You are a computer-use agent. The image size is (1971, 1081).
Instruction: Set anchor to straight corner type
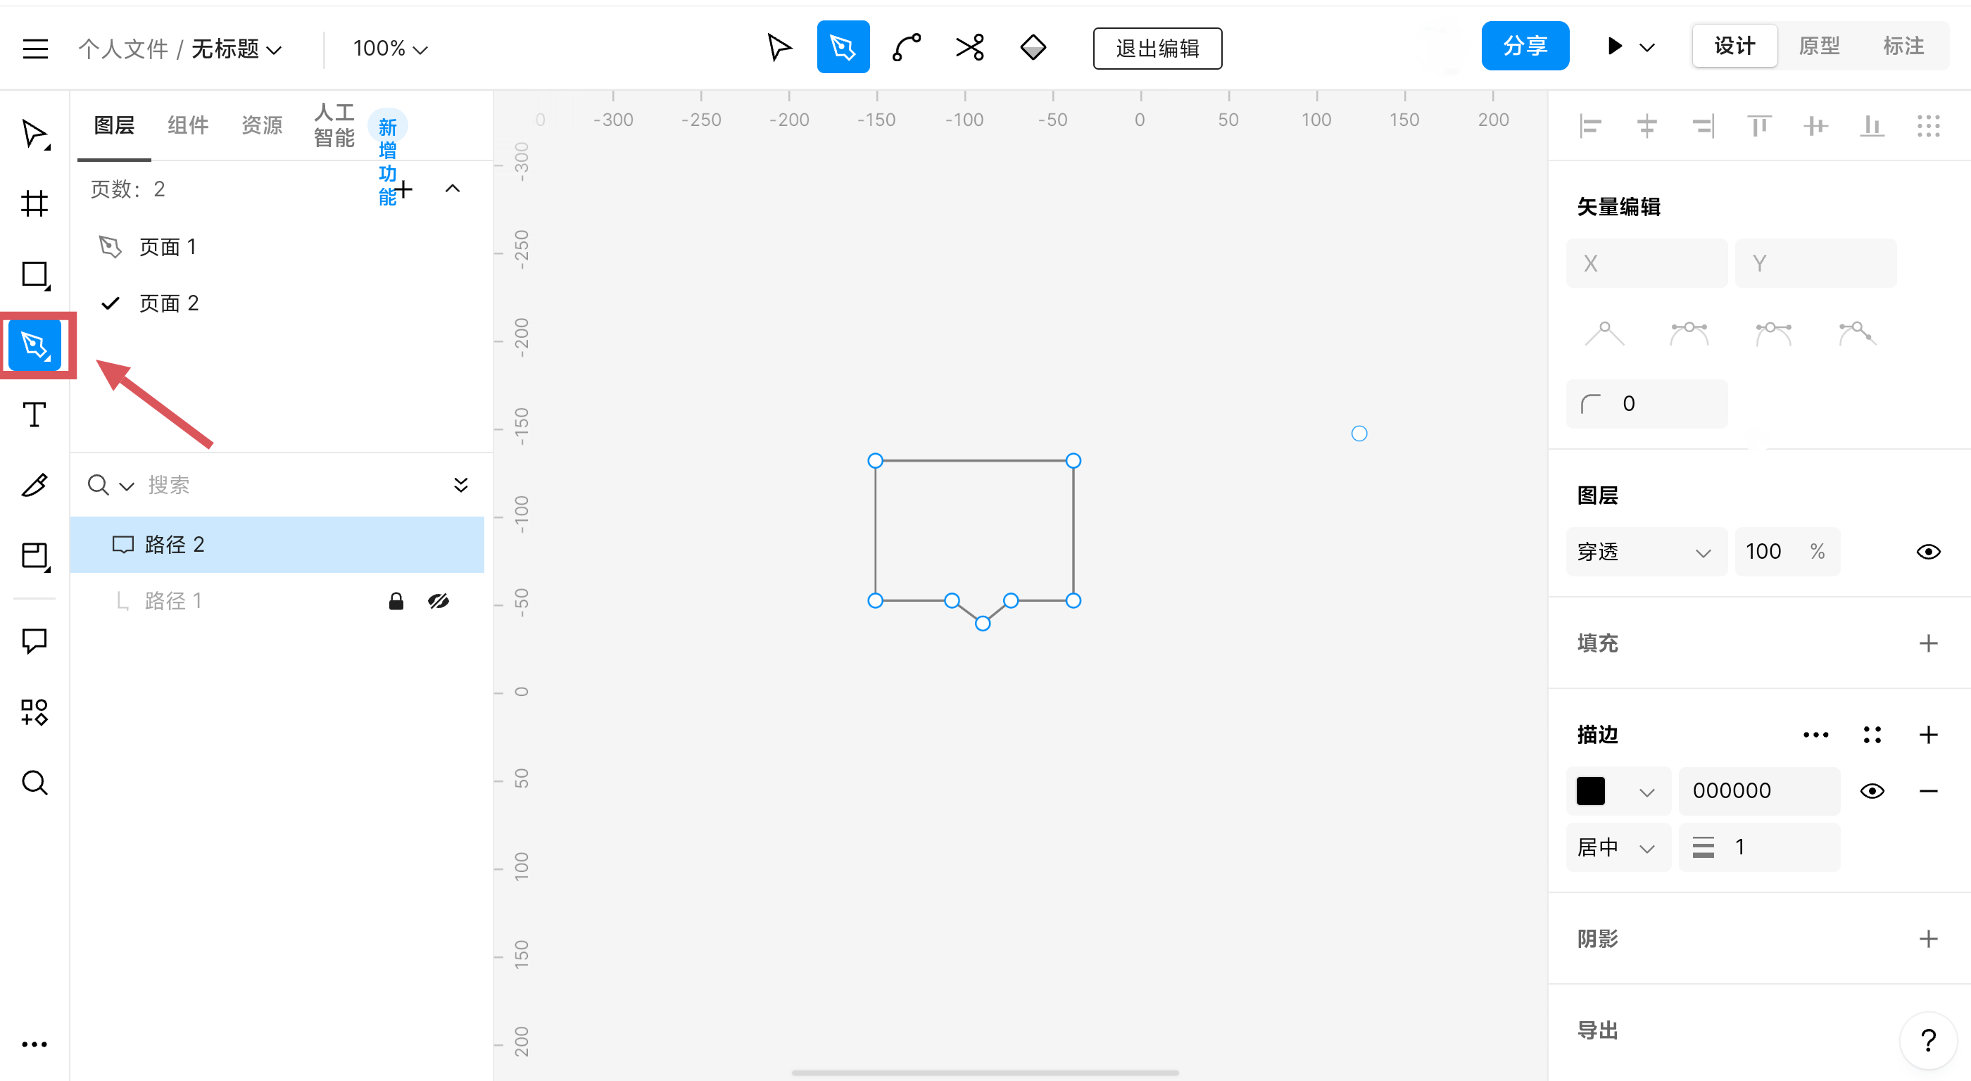(1604, 334)
